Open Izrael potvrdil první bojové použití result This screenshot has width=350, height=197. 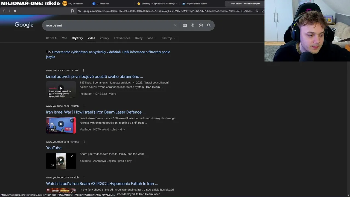95,77
